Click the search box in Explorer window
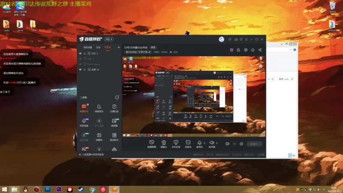Viewport: 343px width, 193px height. tap(286, 79)
